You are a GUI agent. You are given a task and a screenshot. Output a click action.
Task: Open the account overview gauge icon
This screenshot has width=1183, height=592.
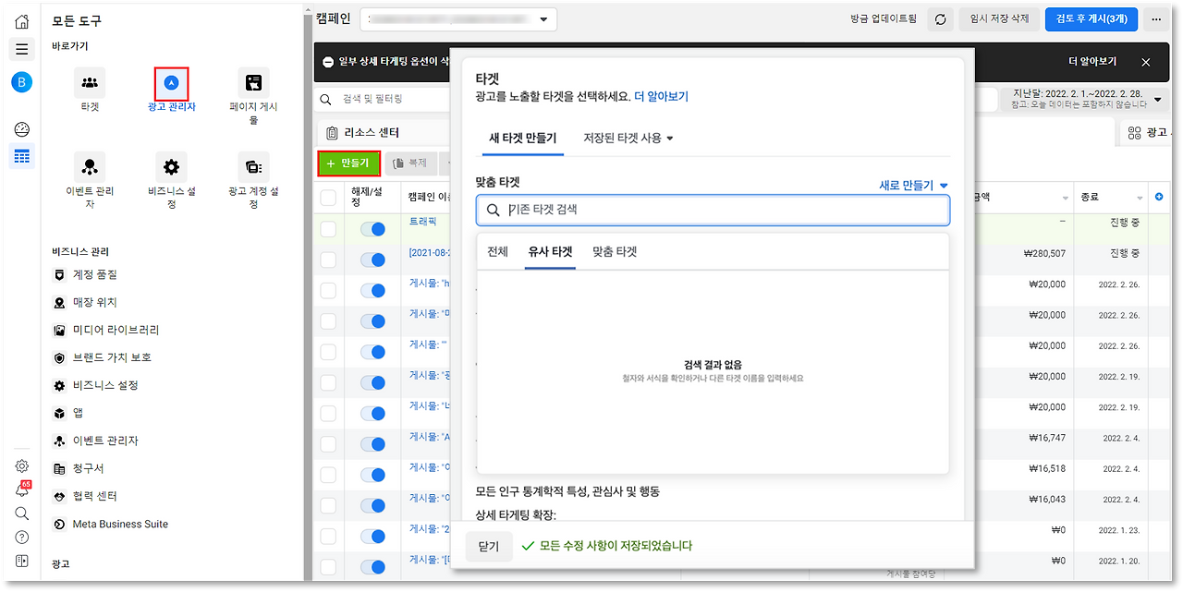pyautogui.click(x=22, y=129)
